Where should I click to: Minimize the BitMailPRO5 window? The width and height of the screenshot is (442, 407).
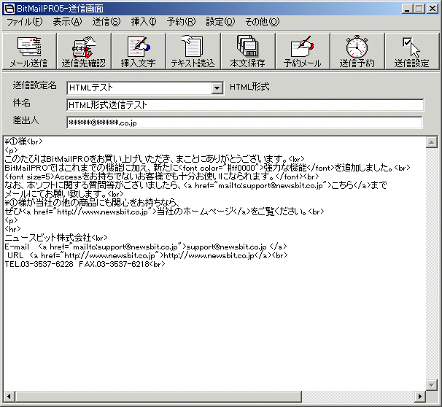click(x=406, y=9)
